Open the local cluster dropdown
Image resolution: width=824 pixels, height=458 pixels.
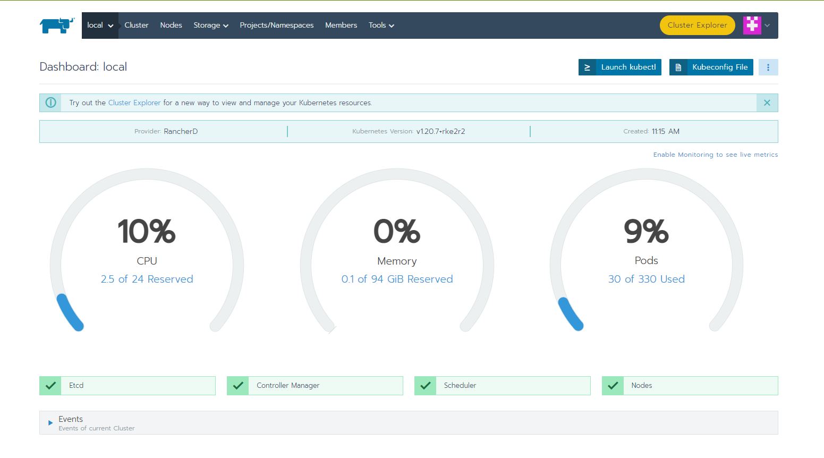100,26
